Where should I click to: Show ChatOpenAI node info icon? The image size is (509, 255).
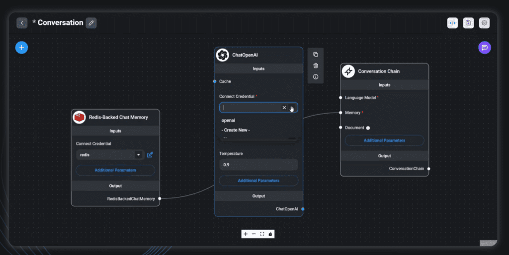coord(316,77)
